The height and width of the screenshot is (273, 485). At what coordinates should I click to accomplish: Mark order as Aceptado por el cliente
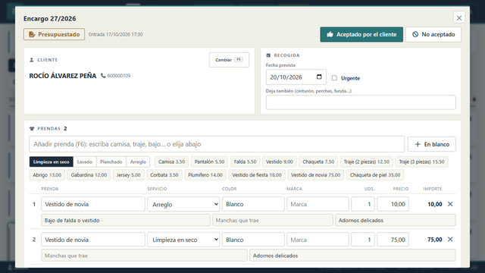click(361, 34)
